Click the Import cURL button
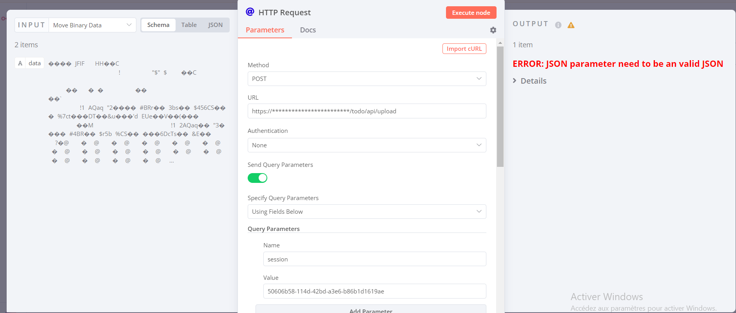736x313 pixels. tap(464, 49)
